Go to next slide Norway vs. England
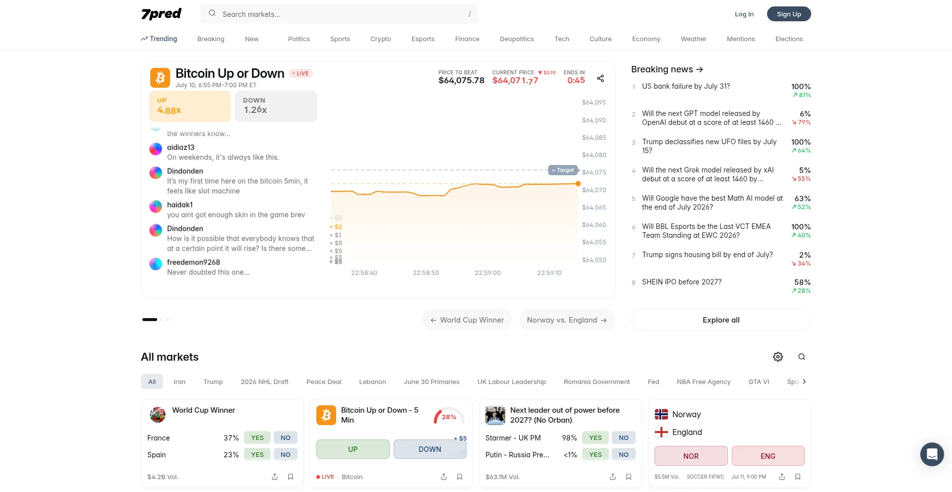 point(567,320)
